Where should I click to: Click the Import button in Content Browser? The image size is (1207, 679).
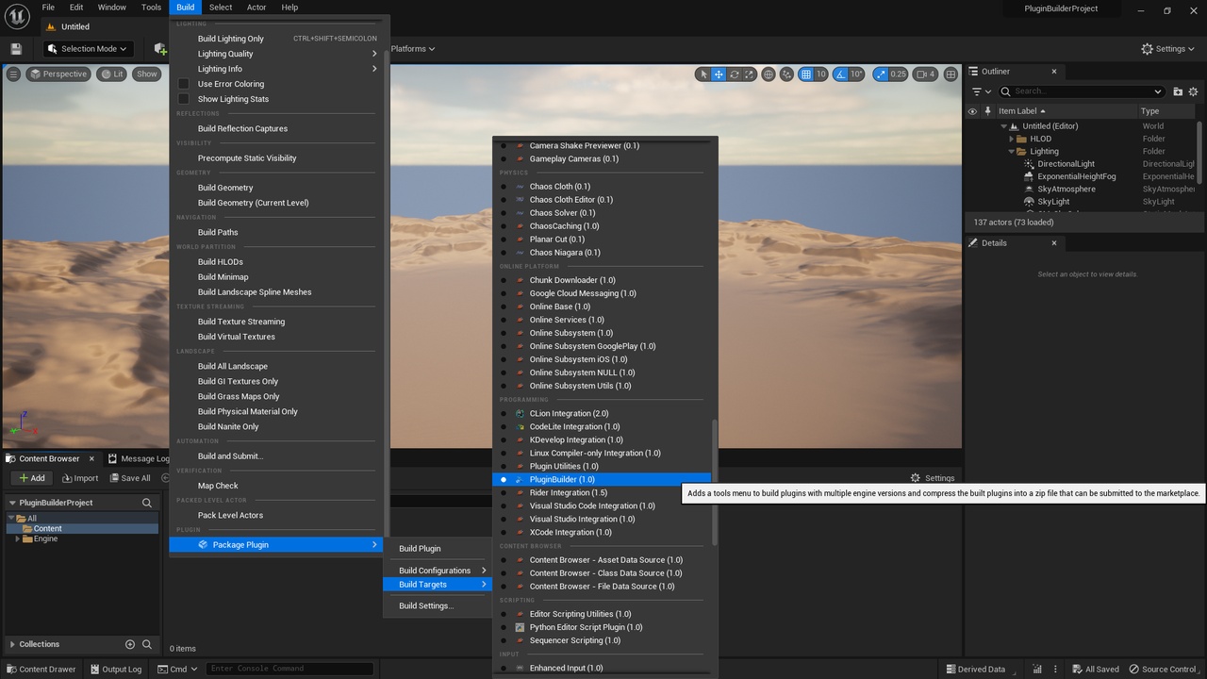click(79, 478)
